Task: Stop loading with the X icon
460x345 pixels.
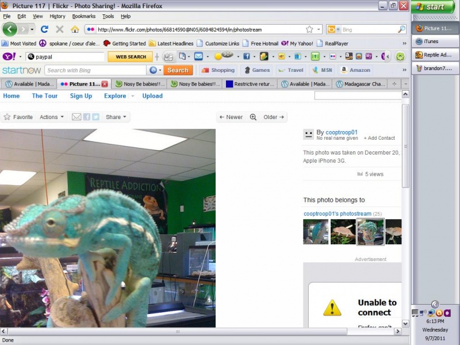Action: (60, 29)
